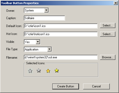This screenshot has height=93, width=119.
Task: Click the Filename text field
Action: click(x=61, y=57)
